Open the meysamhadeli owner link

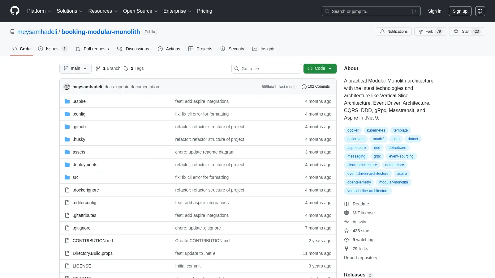[37, 32]
